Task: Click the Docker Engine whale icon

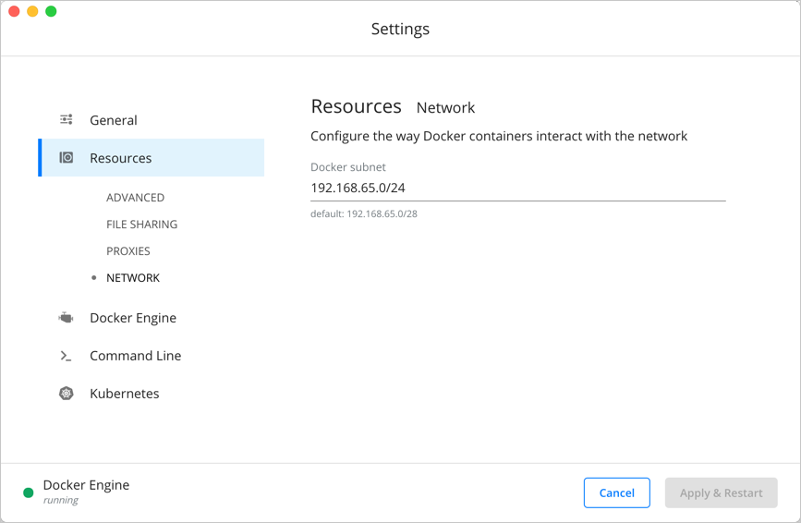Action: tap(67, 318)
